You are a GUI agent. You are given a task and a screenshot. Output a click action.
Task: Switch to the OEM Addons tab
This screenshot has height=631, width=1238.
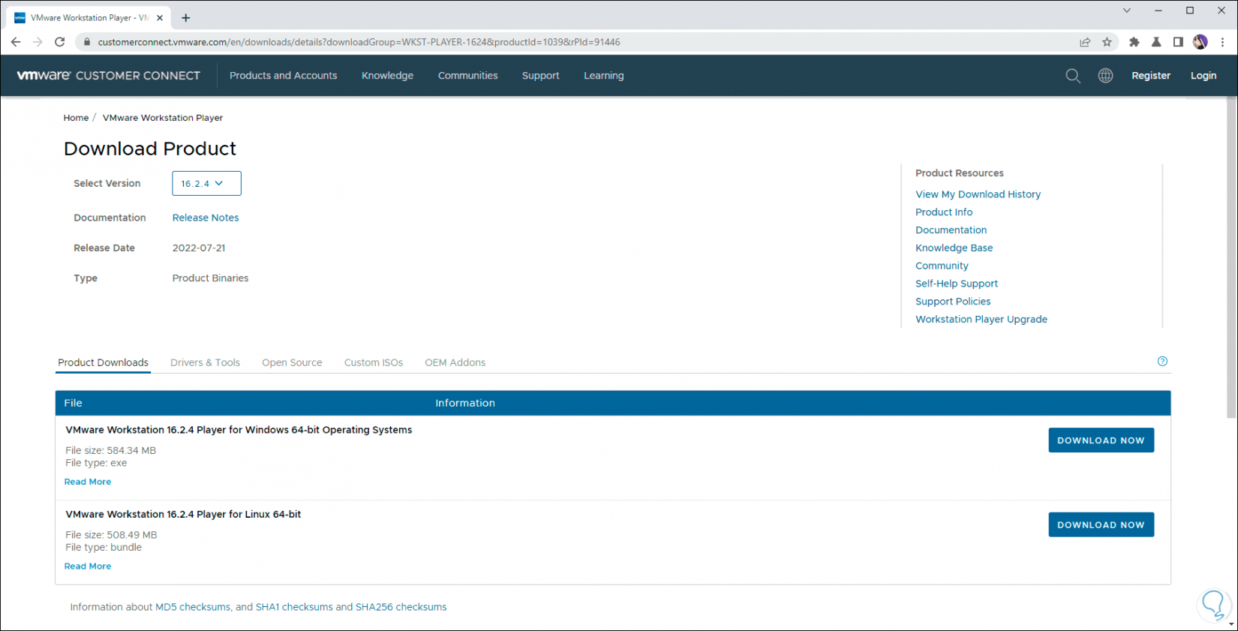tap(455, 362)
